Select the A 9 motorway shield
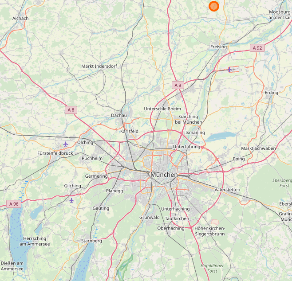This screenshot has width=292, height=281. coord(178,85)
